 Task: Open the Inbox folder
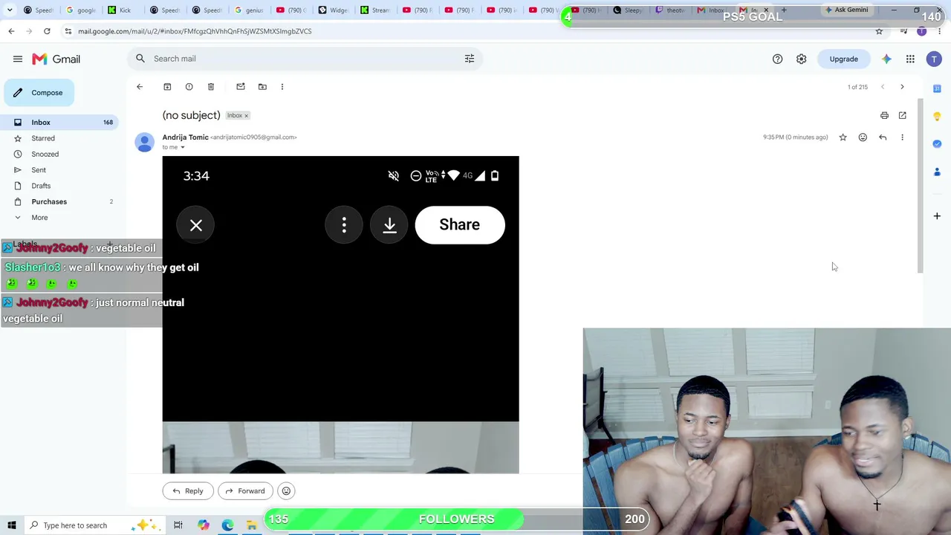(59, 123)
